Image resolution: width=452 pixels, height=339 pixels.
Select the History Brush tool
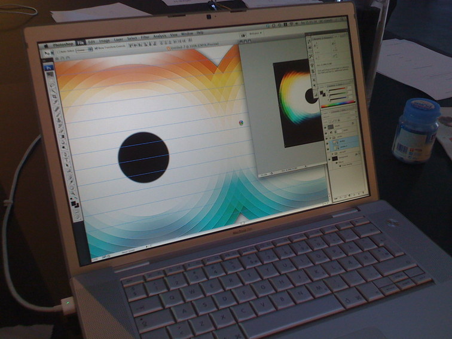tap(60, 126)
